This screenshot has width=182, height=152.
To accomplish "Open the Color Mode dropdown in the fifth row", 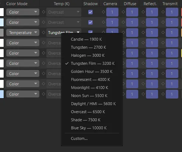I will point(23,53).
